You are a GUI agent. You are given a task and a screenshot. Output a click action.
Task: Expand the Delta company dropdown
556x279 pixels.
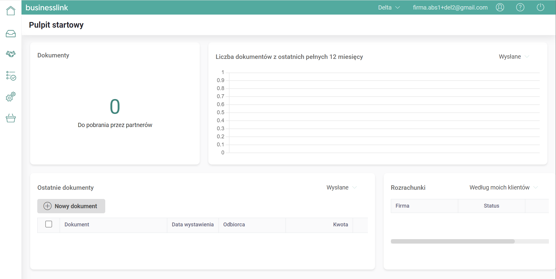[x=389, y=8]
